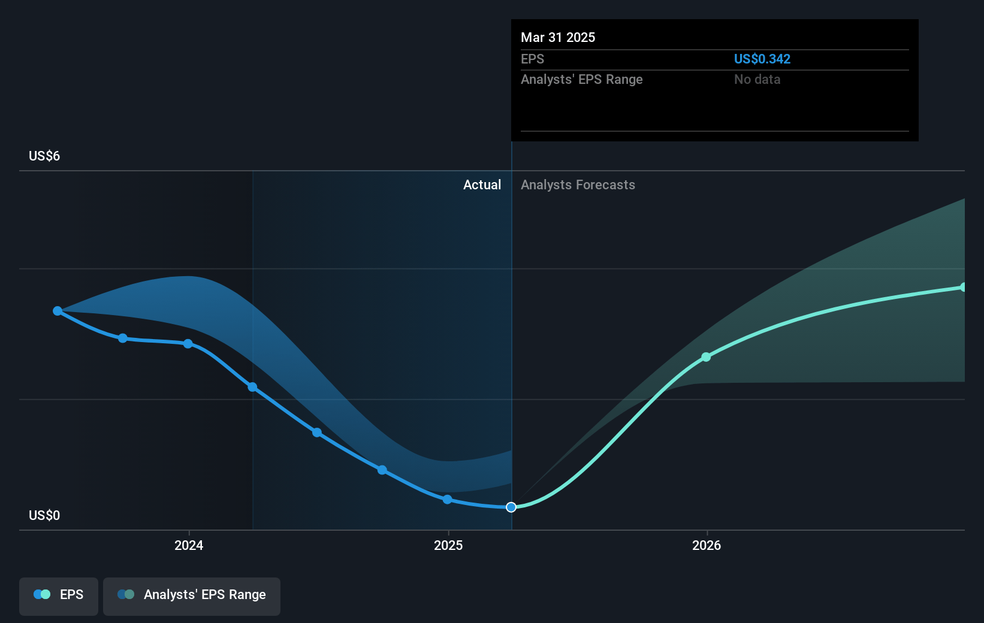Screen dimensions: 984x623
Task: Click the 2024 x-axis label
Action: pos(189,545)
